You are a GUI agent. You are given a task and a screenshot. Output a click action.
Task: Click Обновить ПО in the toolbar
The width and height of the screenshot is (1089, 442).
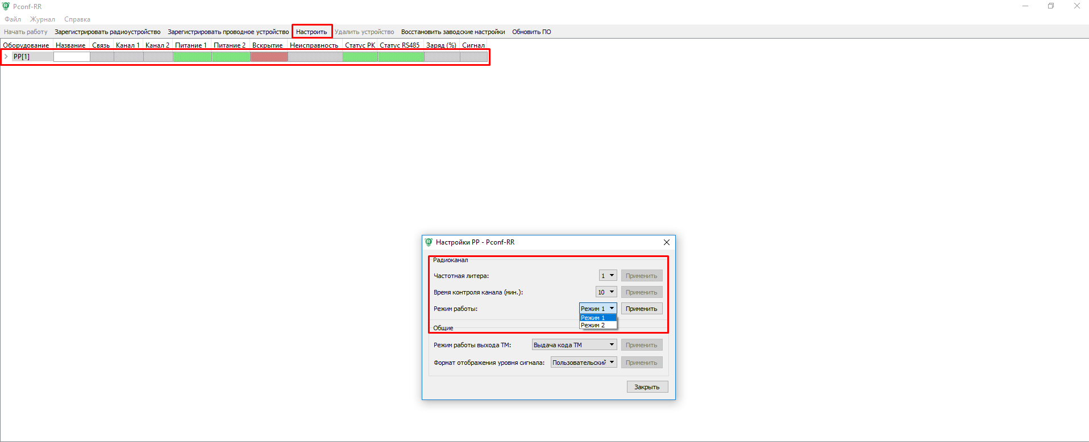[x=531, y=32]
